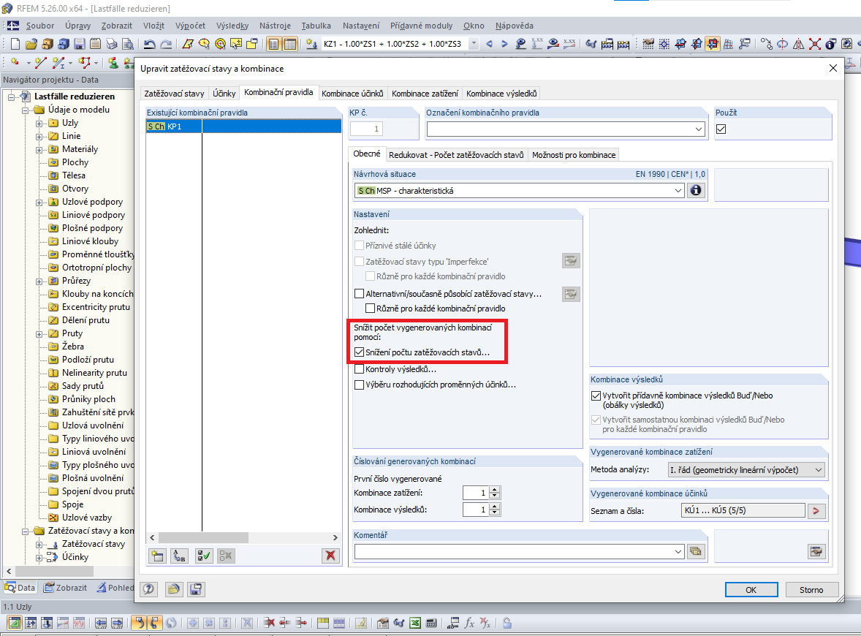861x636 pixels.
Task: Click the OK button
Action: click(751, 589)
